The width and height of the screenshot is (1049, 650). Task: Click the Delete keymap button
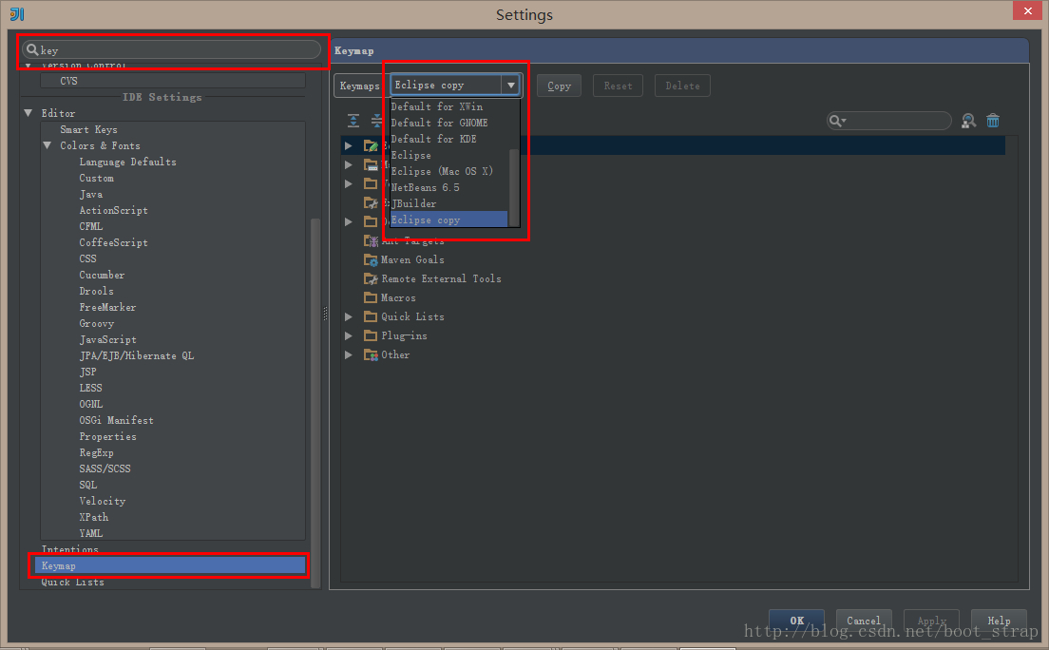[682, 86]
